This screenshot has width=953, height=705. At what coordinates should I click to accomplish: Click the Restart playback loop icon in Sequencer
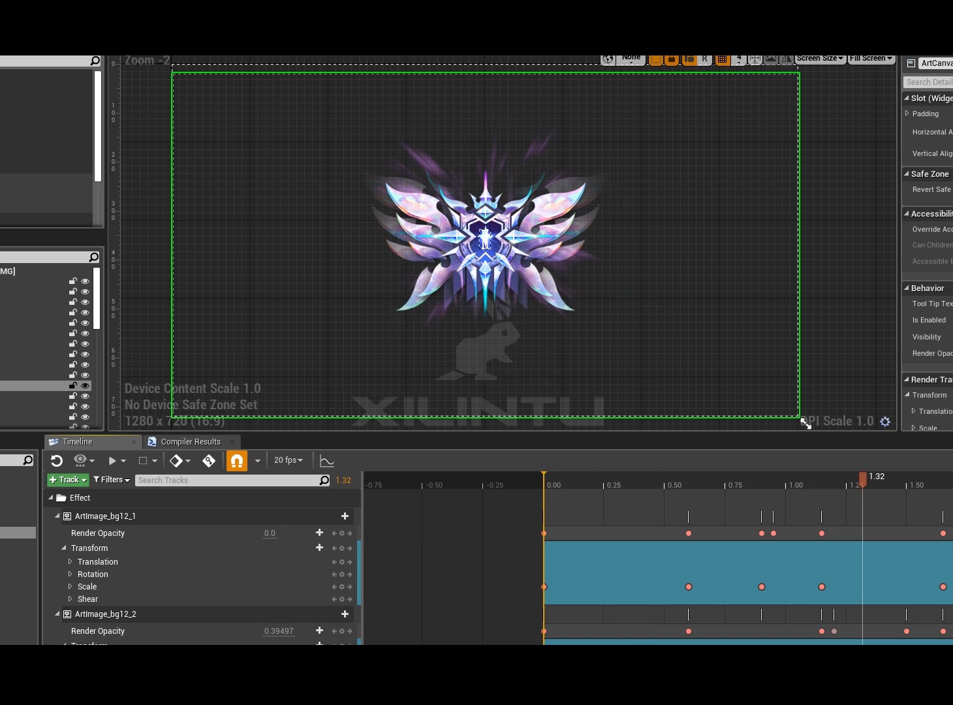coord(57,461)
